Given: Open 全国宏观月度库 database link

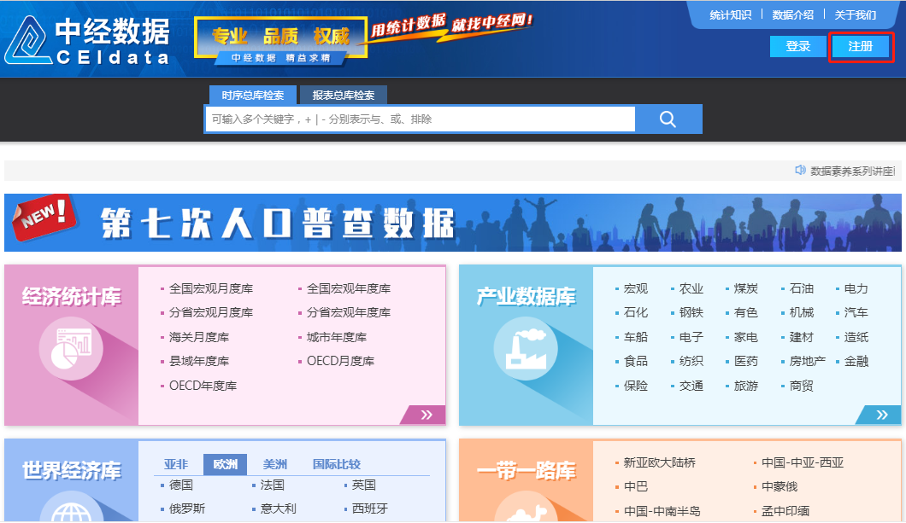Looking at the screenshot, I should (x=211, y=288).
